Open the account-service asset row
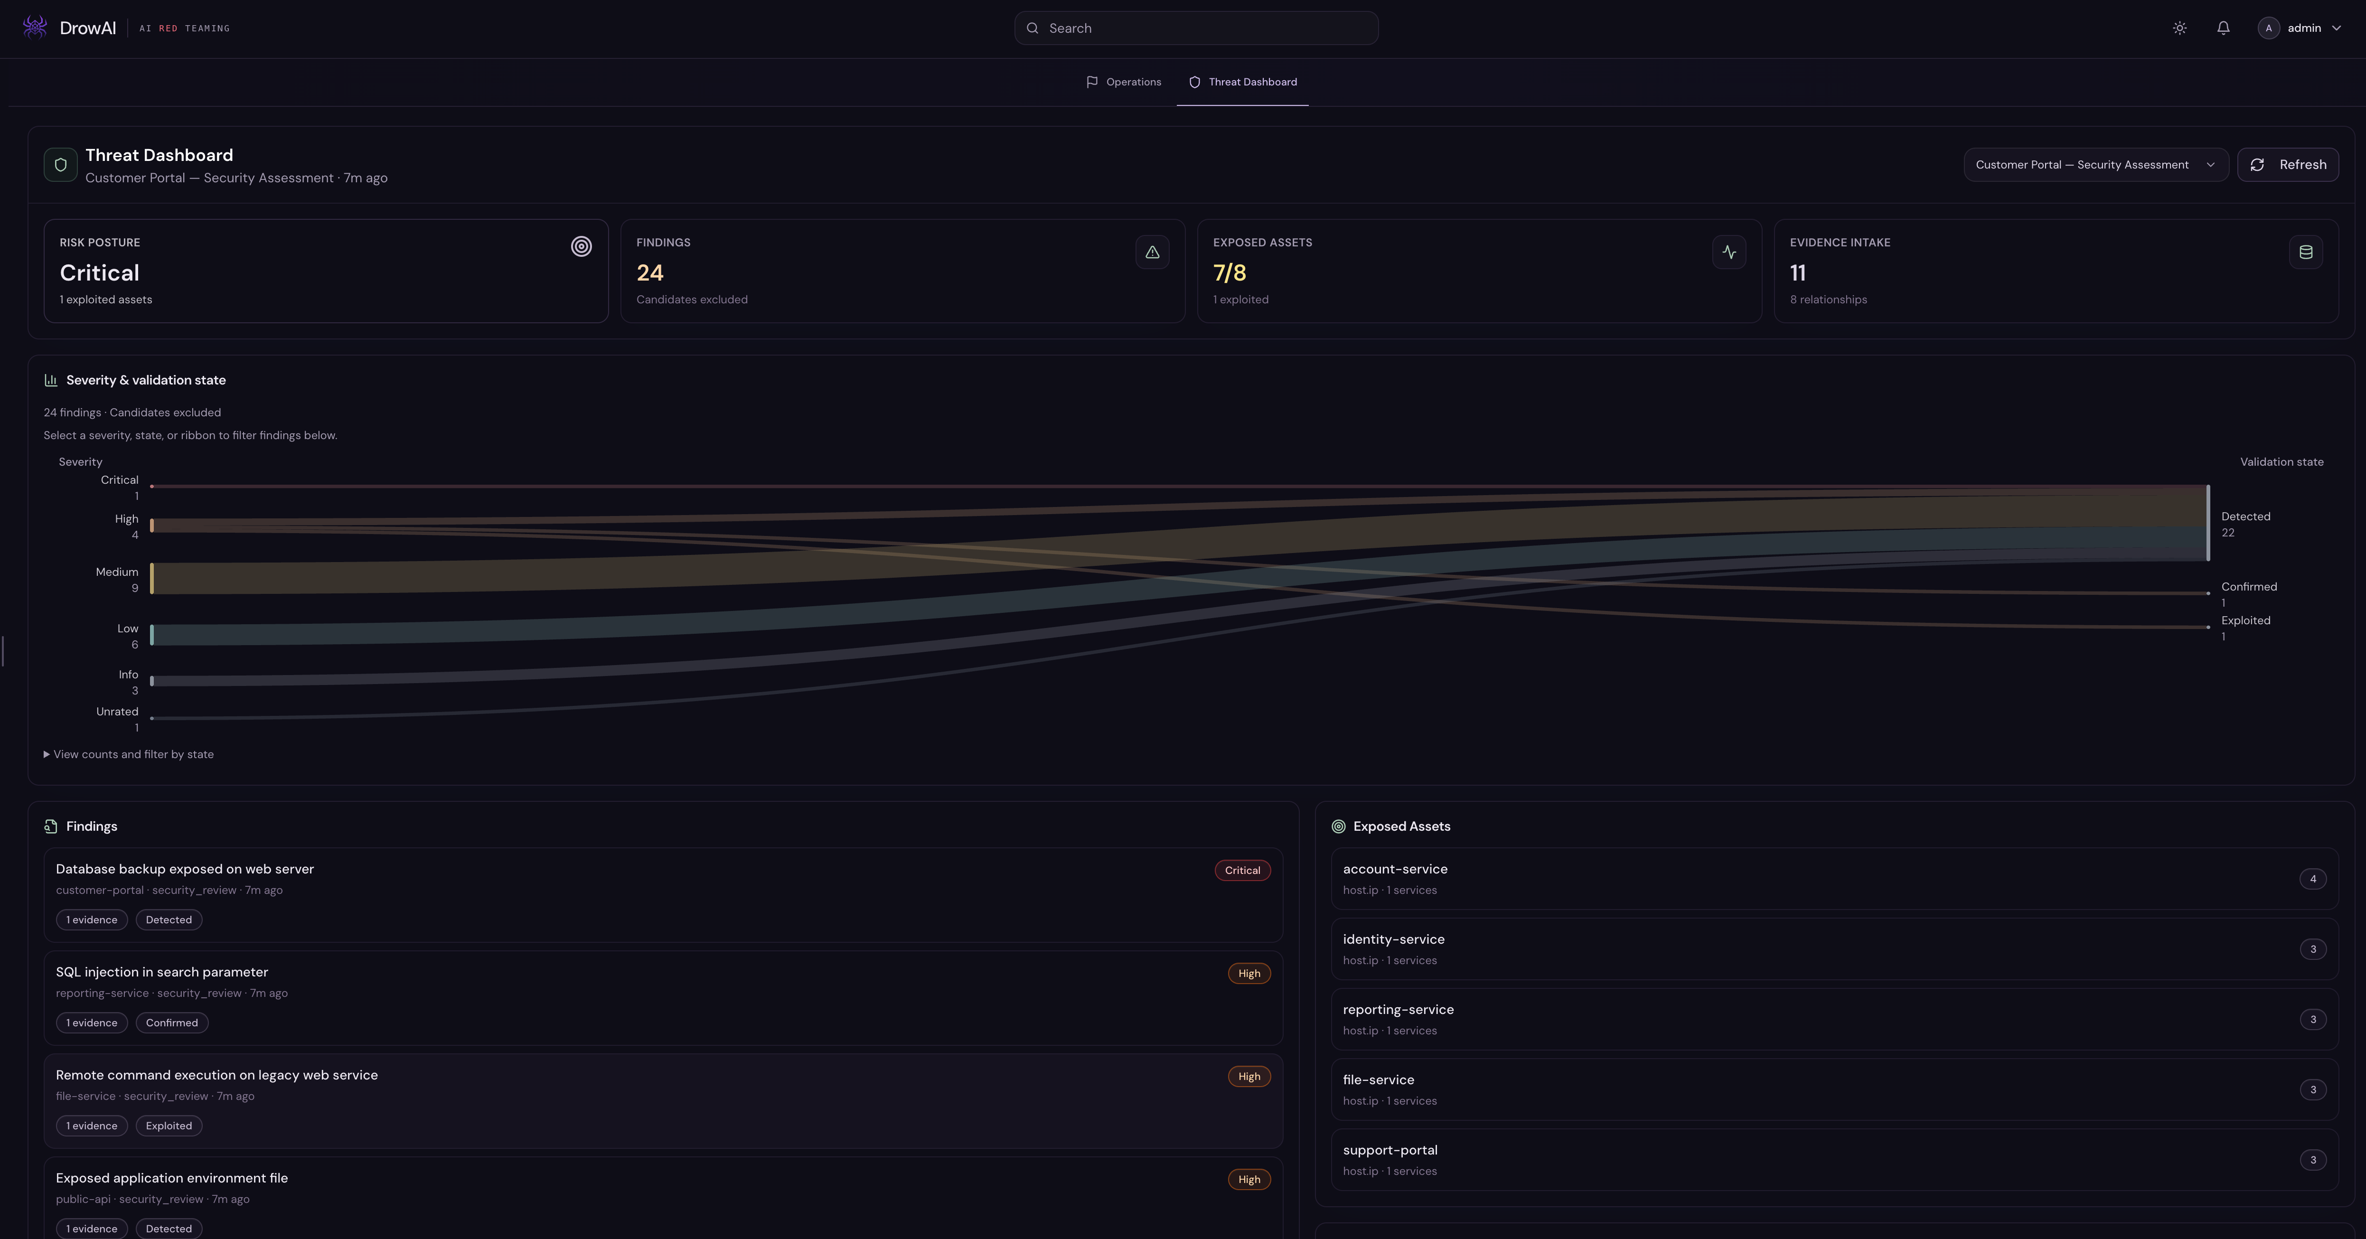 [x=1834, y=879]
